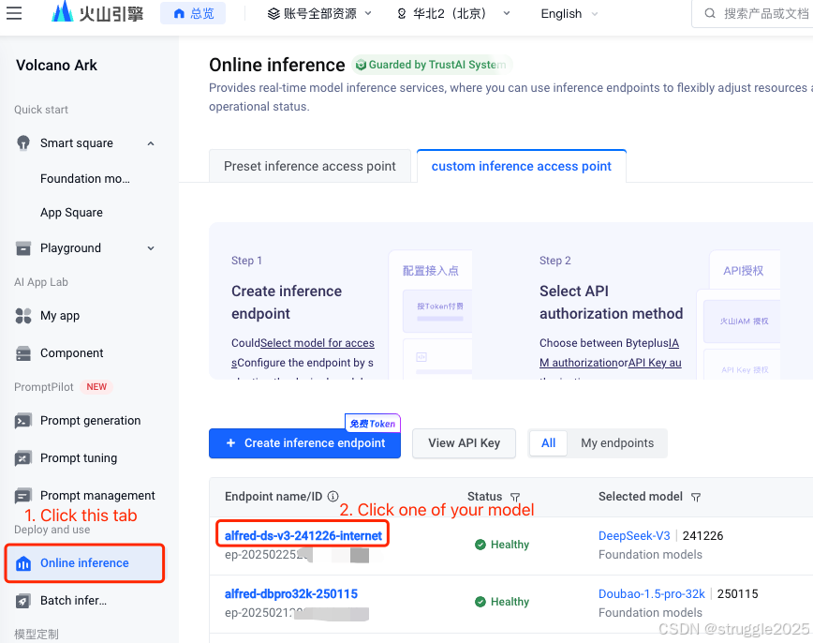Click the green Healthy check icon for alfred-dbpro32k
Viewport: 813px width, 643px height.
[x=480, y=602]
